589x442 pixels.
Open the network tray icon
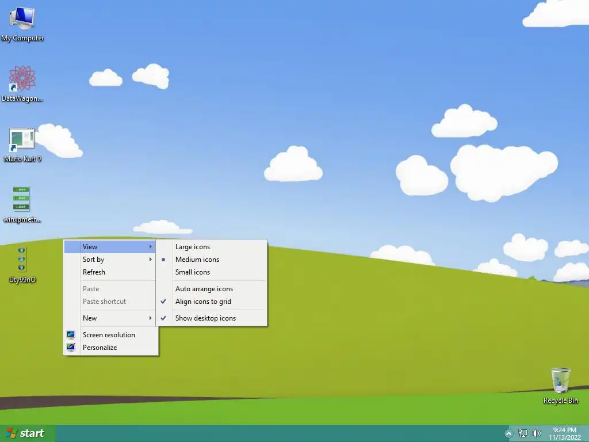[x=522, y=433]
